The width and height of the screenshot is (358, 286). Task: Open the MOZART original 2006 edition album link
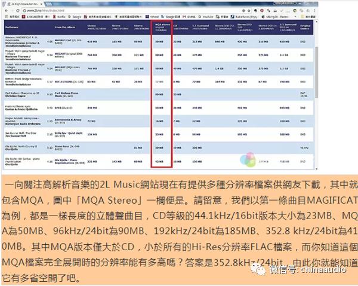click(69, 55)
